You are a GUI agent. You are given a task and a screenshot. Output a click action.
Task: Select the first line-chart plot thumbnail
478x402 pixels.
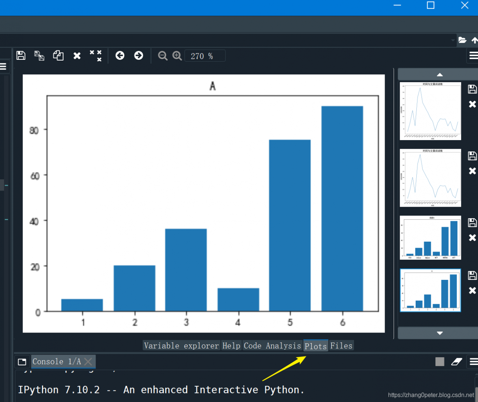point(430,111)
